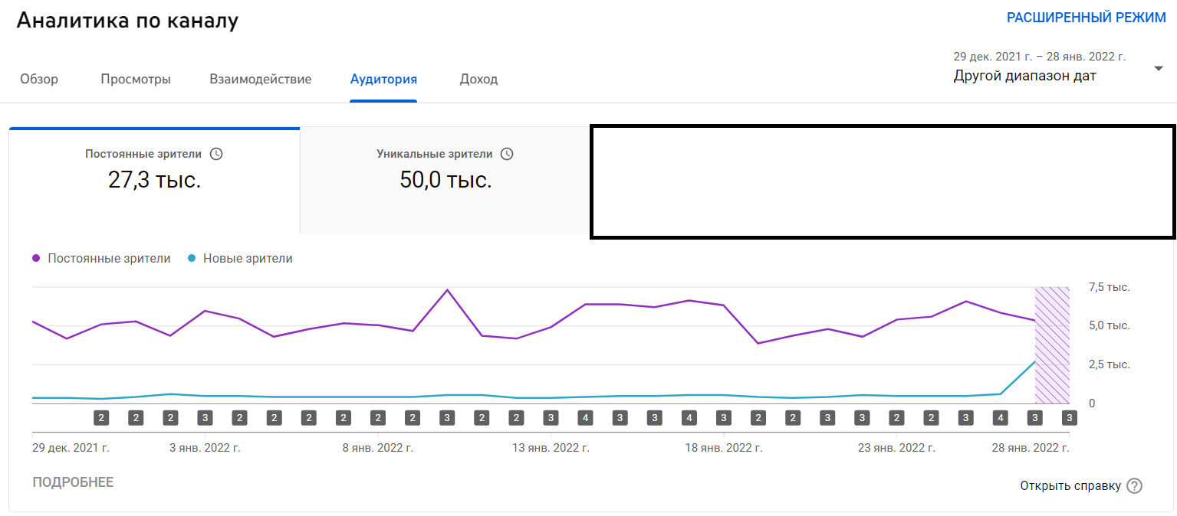
Task: Toggle Новые зрители legend label
Action: [x=248, y=259]
